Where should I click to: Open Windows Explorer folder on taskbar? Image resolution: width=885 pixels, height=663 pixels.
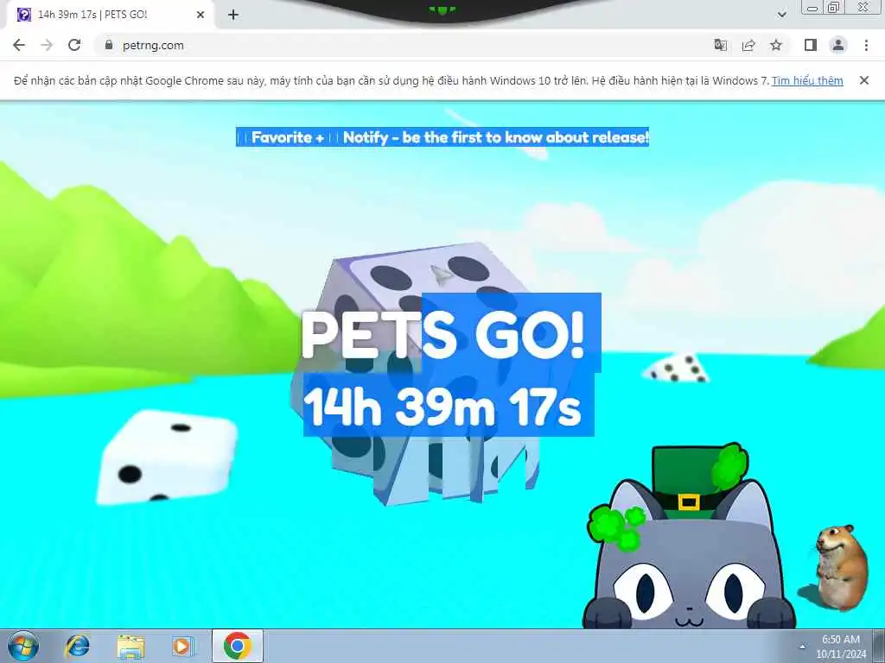click(131, 646)
